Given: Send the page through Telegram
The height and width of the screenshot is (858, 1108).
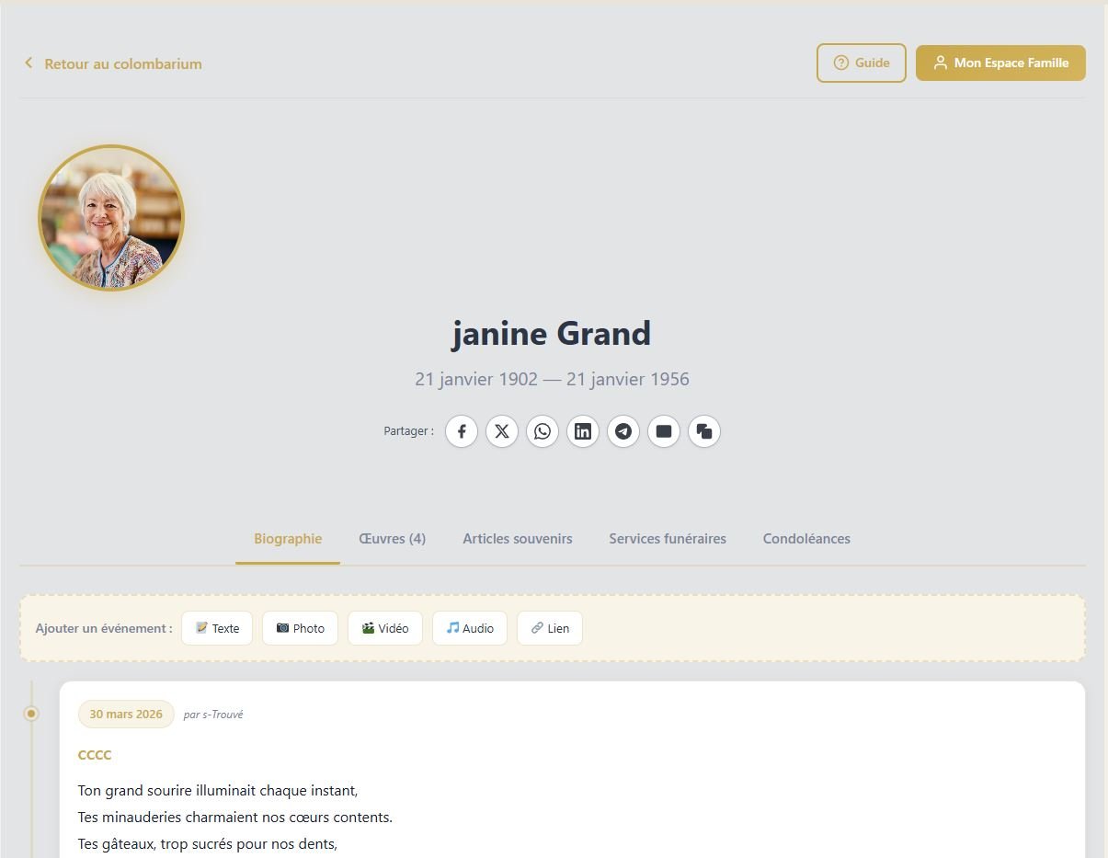Looking at the screenshot, I should coord(623,431).
